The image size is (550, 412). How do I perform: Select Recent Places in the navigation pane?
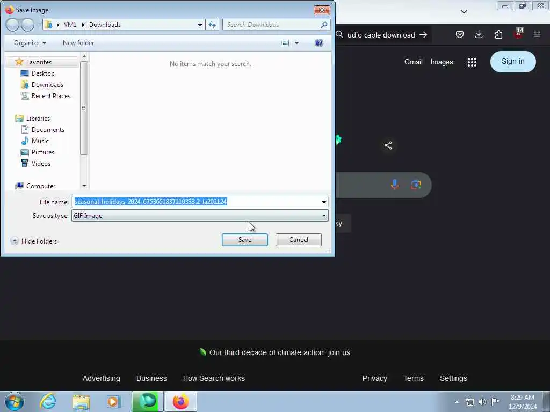50,95
